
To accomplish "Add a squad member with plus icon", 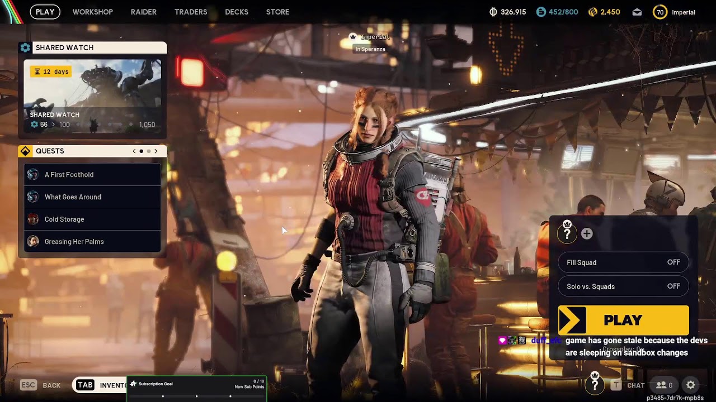I will pyautogui.click(x=587, y=234).
